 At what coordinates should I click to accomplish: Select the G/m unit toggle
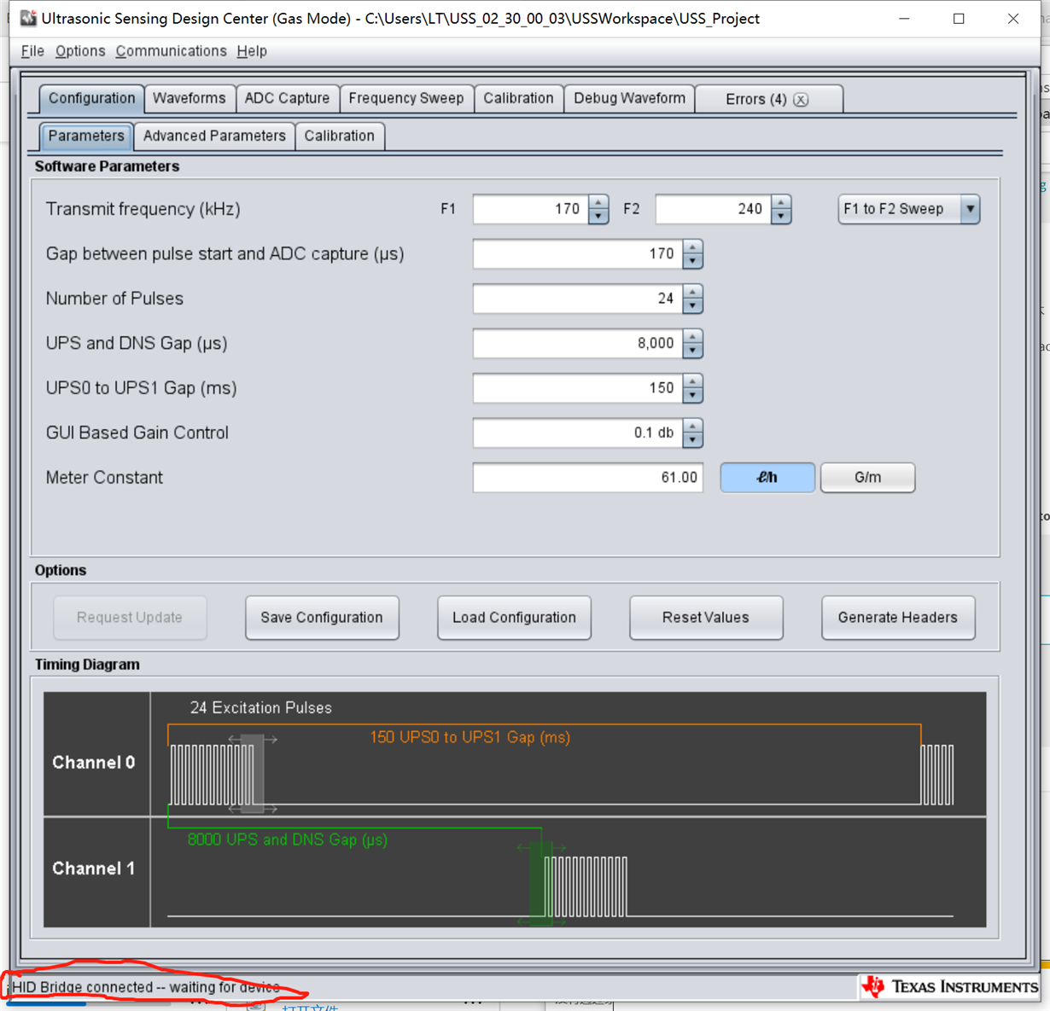coord(867,478)
